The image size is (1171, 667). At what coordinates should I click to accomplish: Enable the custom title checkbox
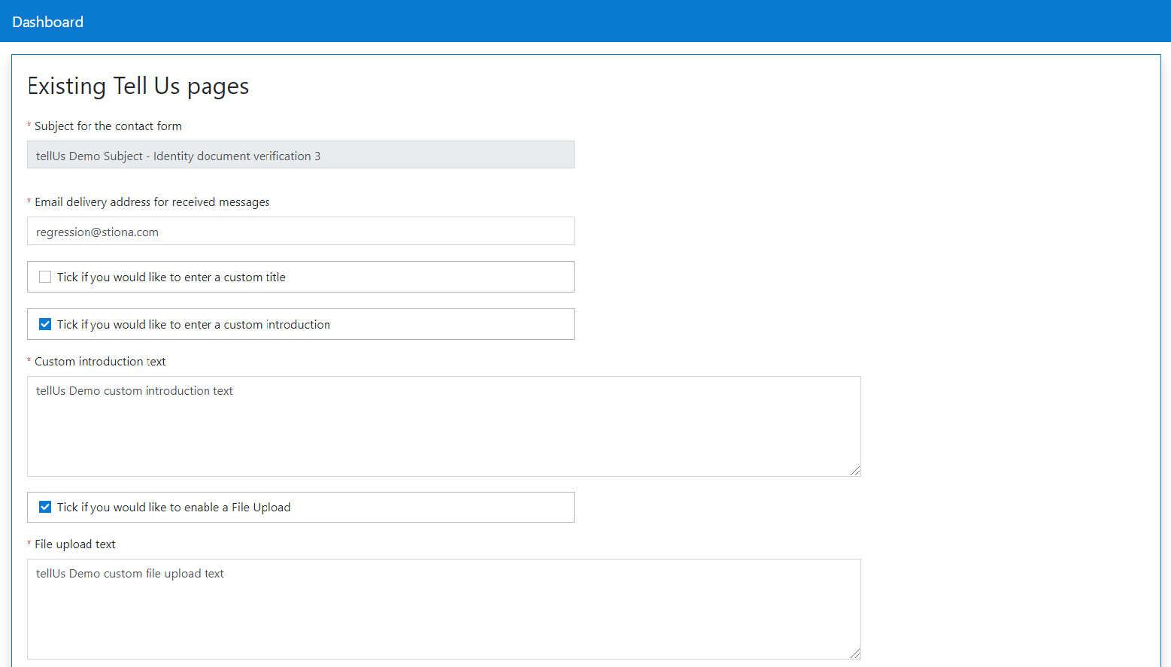tap(45, 277)
